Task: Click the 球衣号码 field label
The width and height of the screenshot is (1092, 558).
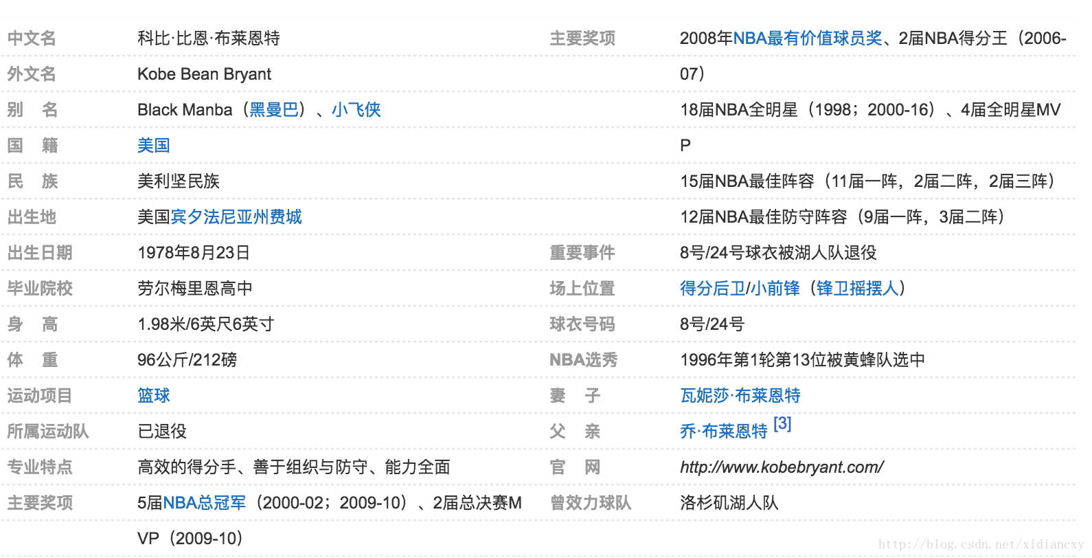Action: tap(582, 324)
